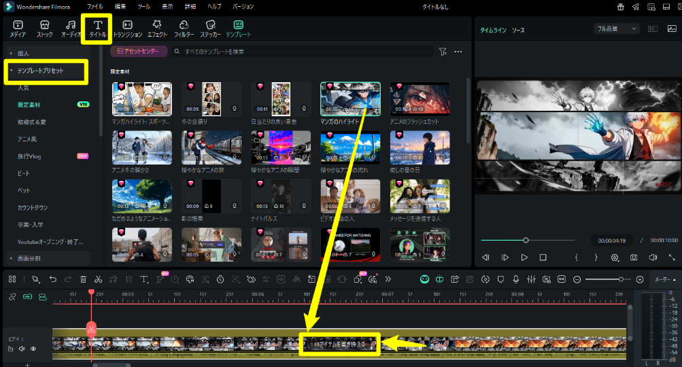Collapse the テンプレートプリセット tree section
The width and height of the screenshot is (682, 367).
click(12, 70)
